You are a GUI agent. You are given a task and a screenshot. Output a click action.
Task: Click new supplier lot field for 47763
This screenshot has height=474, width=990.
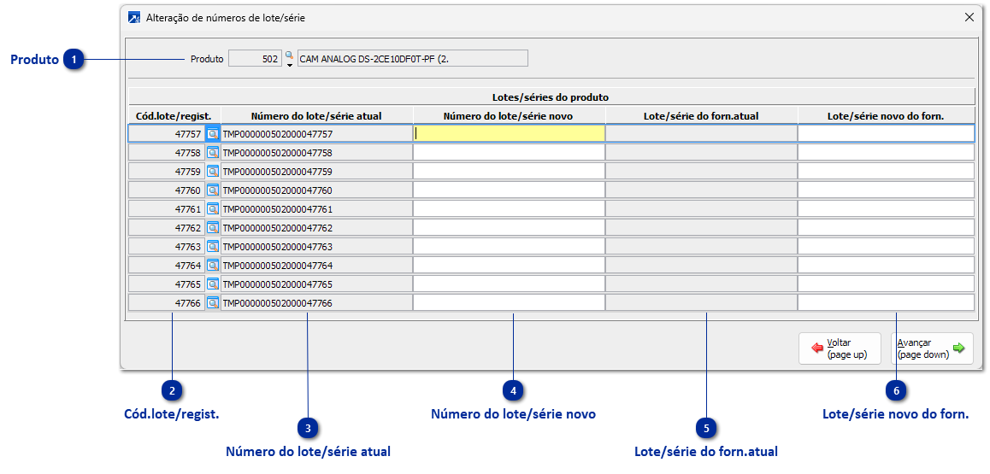pyautogui.click(x=886, y=247)
